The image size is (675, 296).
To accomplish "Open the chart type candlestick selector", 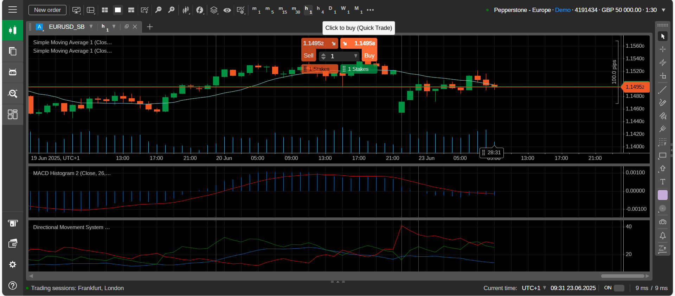I will (x=186, y=10).
